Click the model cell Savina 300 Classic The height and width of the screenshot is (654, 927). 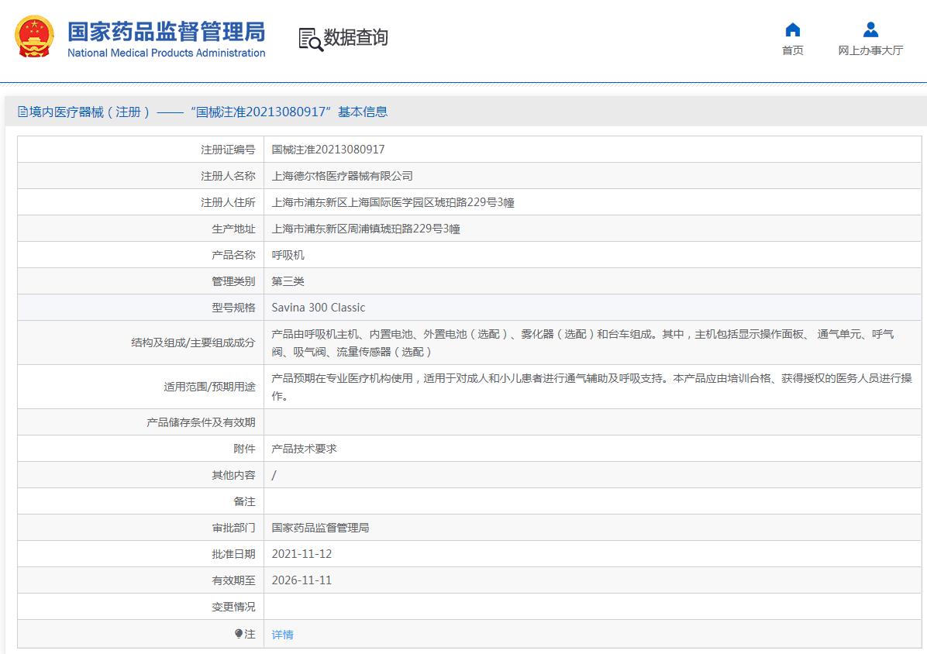pyautogui.click(x=318, y=307)
